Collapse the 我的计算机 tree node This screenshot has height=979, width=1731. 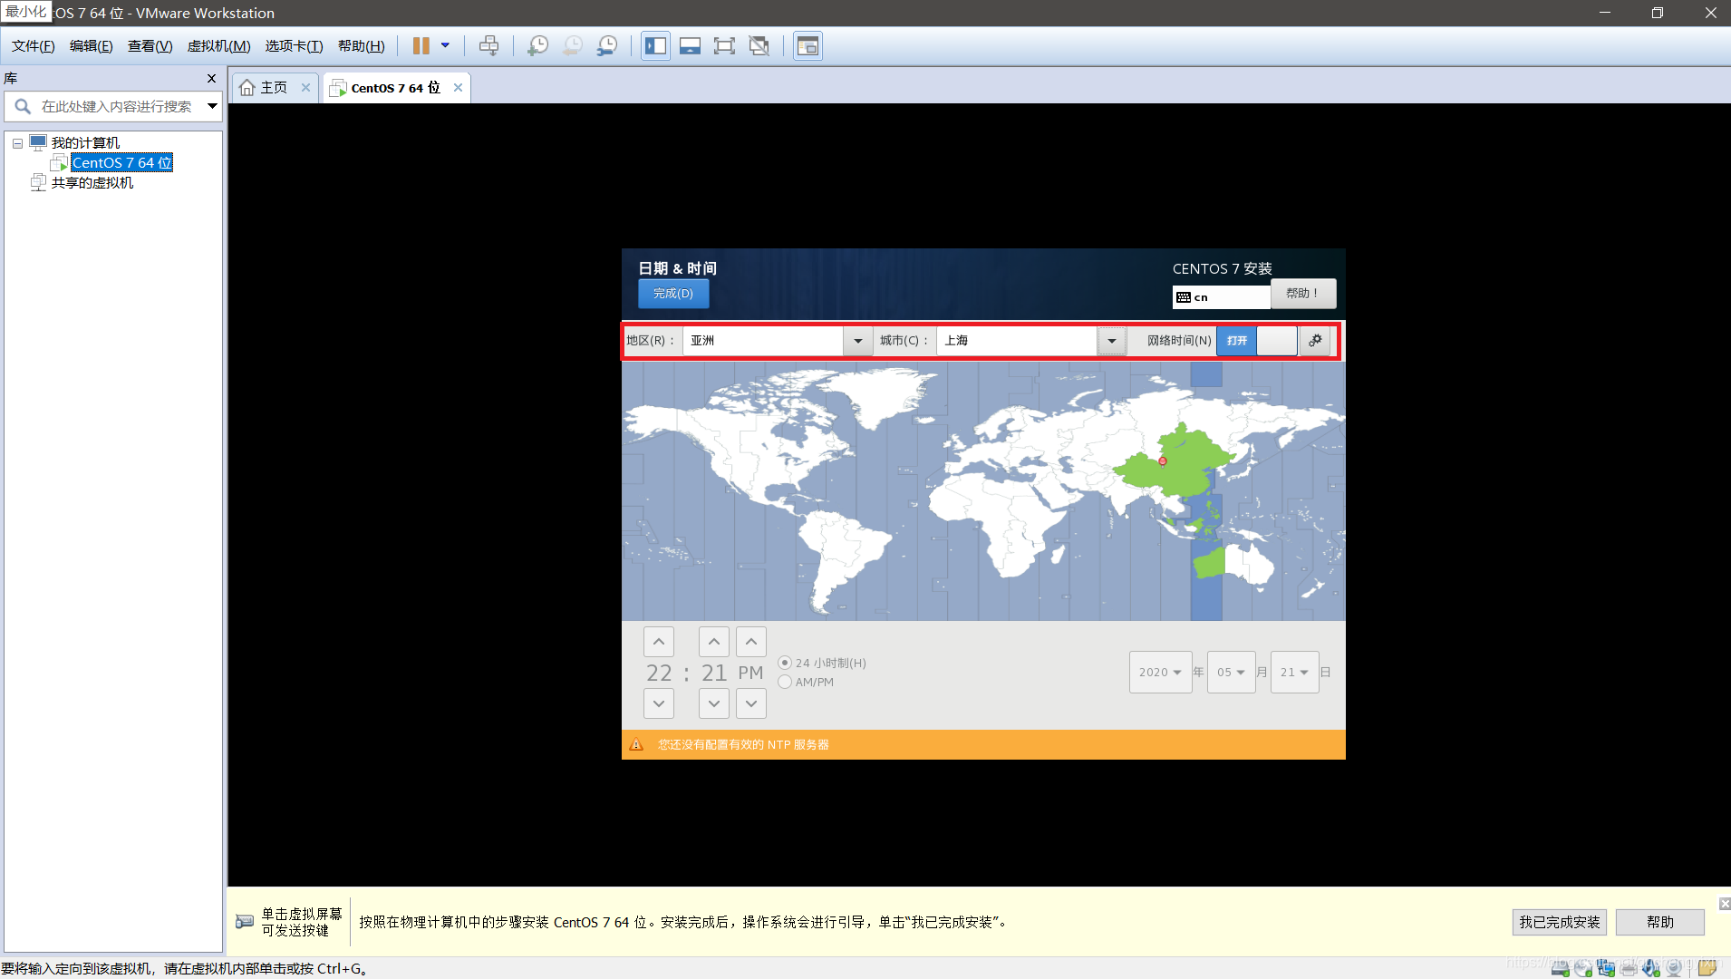point(17,143)
